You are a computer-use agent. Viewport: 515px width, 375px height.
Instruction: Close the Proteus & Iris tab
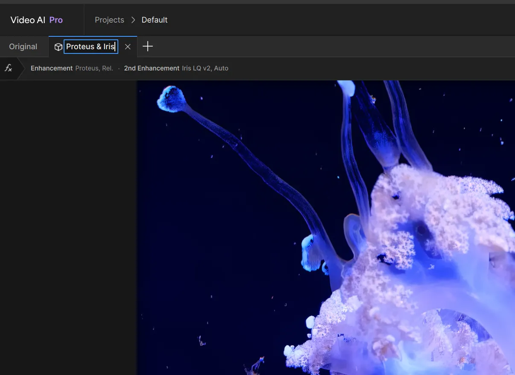(128, 47)
